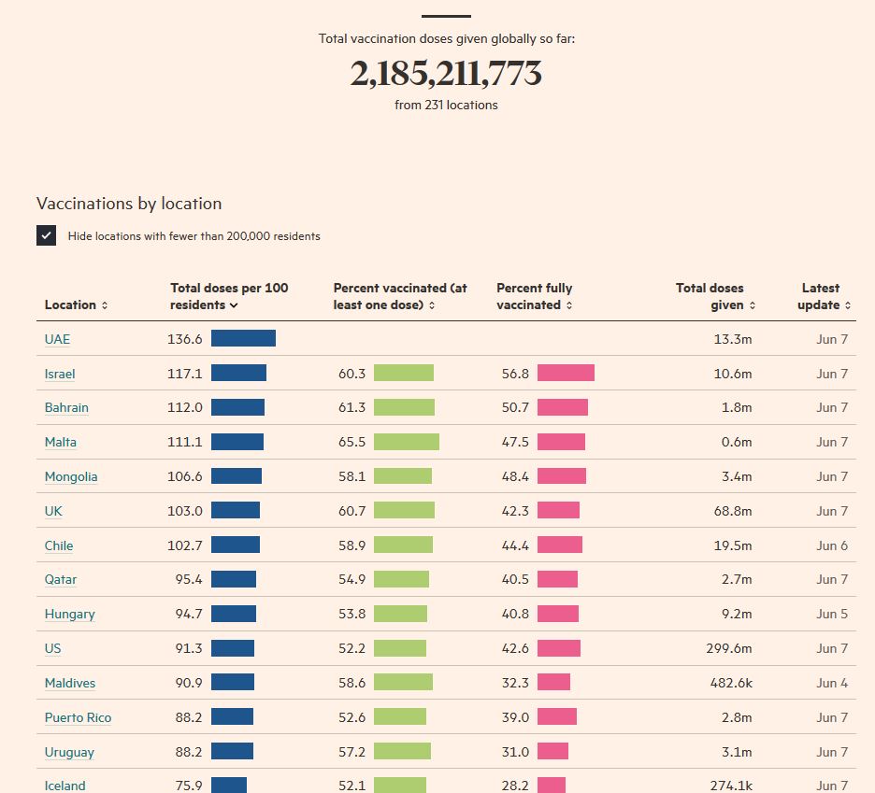The width and height of the screenshot is (875, 793).
Task: Open the Bahrain location link
Action: pyautogui.click(x=66, y=407)
